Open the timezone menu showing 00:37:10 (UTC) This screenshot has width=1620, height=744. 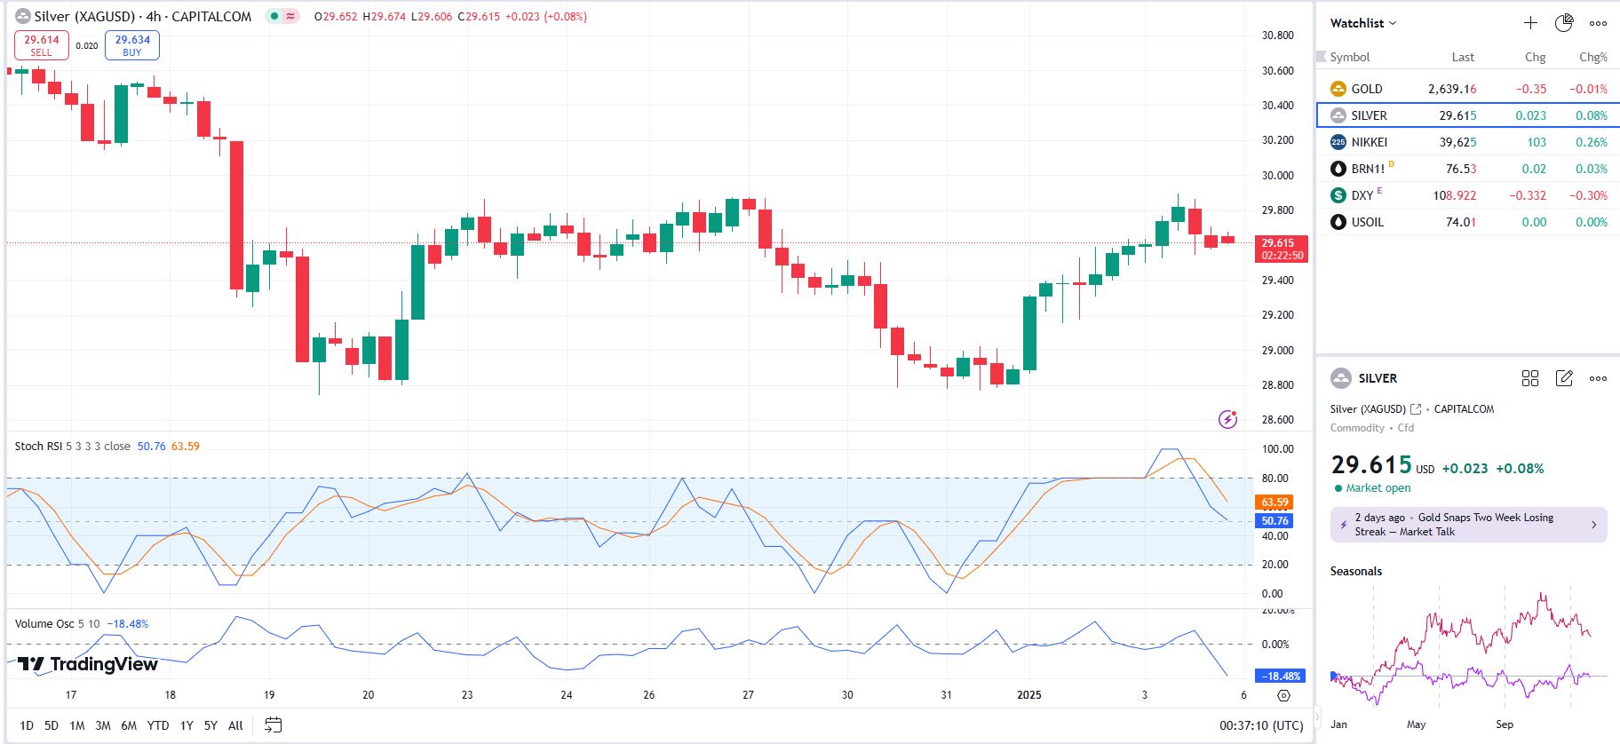click(1260, 725)
